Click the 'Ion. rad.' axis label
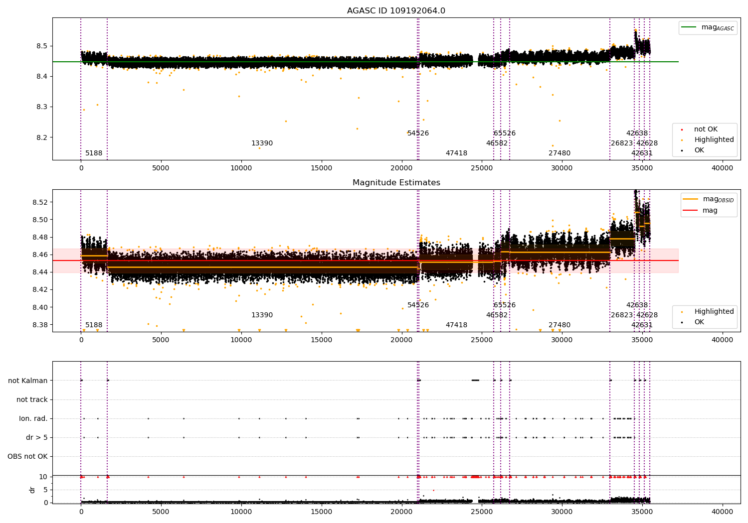 (33, 419)
